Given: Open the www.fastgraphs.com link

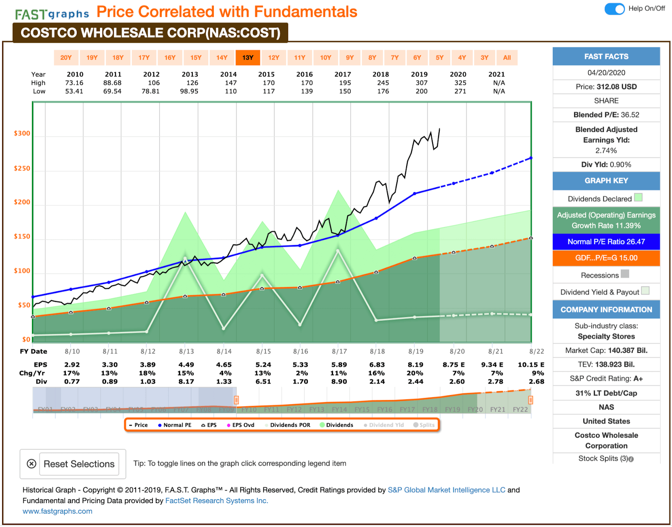Looking at the screenshot, I should click(x=58, y=511).
